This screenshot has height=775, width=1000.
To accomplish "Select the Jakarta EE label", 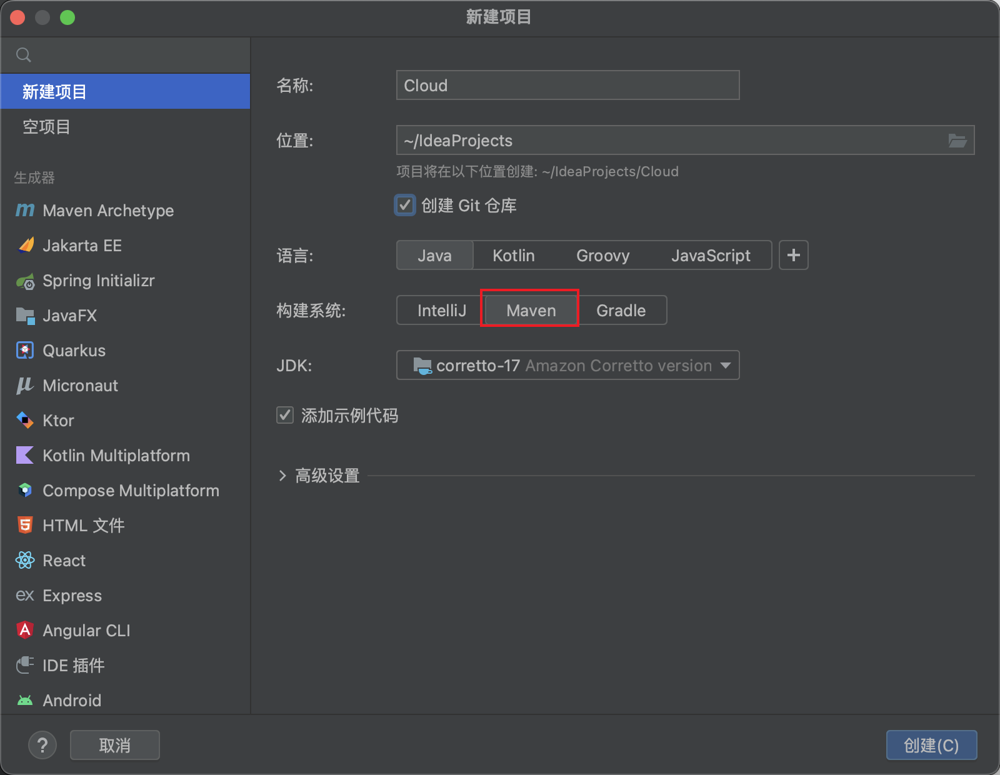I will [x=82, y=246].
